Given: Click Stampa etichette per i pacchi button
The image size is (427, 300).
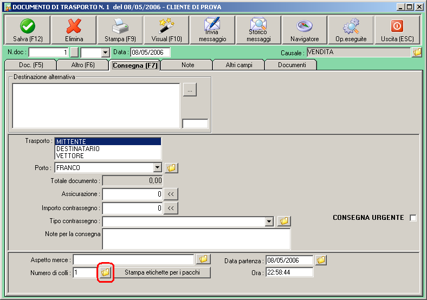Looking at the screenshot, I should (x=162, y=272).
